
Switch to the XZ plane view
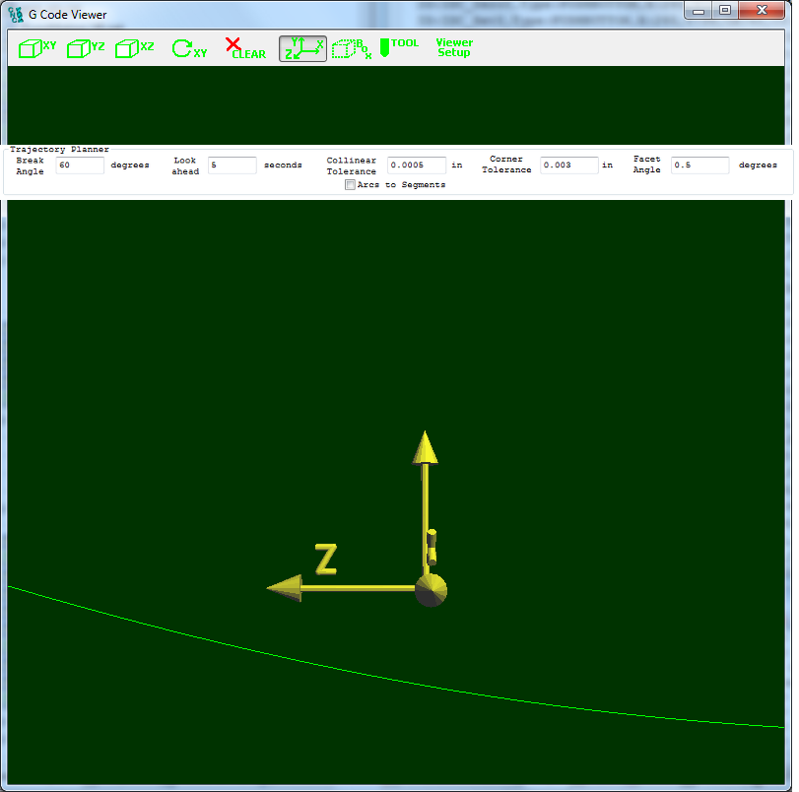point(134,48)
